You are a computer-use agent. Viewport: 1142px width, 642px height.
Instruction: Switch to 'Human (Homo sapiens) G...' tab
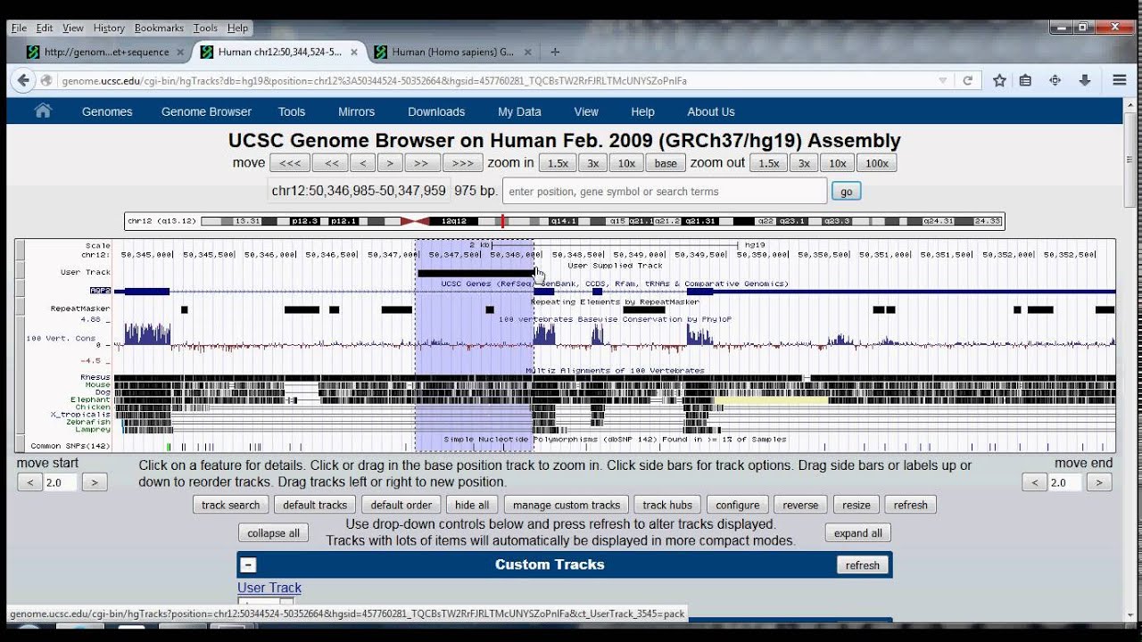452,52
